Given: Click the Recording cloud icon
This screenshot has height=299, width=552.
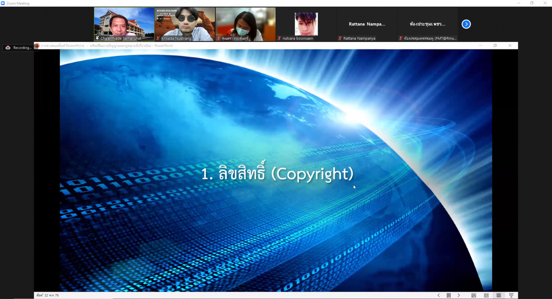Looking at the screenshot, I should 8,48.
